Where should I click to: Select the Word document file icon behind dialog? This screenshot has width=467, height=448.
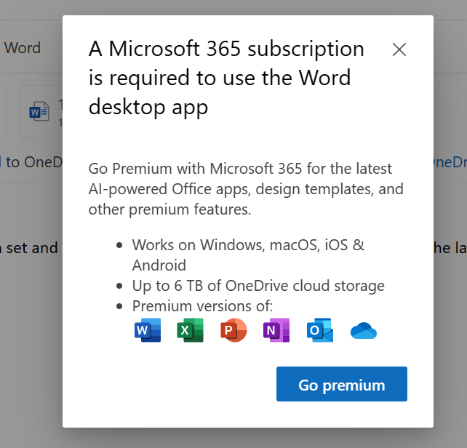click(38, 112)
